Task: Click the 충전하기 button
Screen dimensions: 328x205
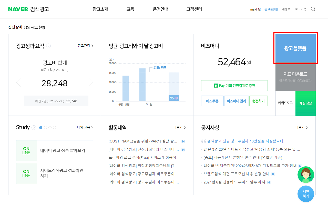Action: [259, 101]
